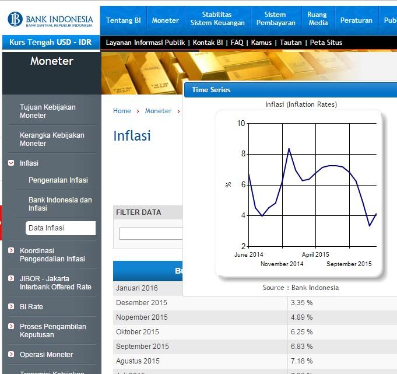Click the 6.83 % value
The image size is (397, 374).
pos(301,346)
